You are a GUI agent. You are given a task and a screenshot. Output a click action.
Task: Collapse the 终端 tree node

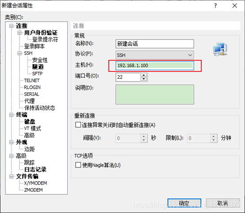[11, 115]
